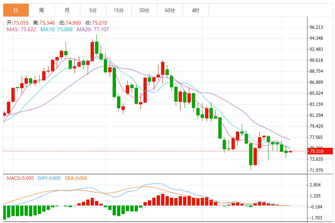Screen dimensions: 335x223
Task: Click the -1.703 MACD axis label
Action: coord(315,218)
